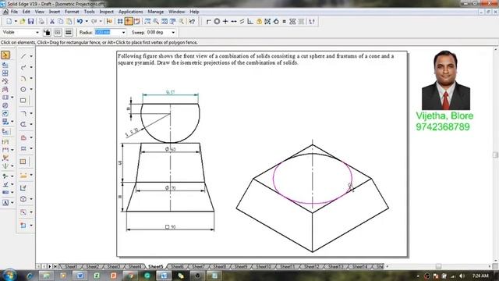Select the Line drawing tool
This screenshot has height=281, width=499.
pyautogui.click(x=23, y=56)
